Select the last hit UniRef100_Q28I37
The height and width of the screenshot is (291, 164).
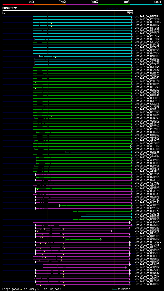[x=147, y=285]
